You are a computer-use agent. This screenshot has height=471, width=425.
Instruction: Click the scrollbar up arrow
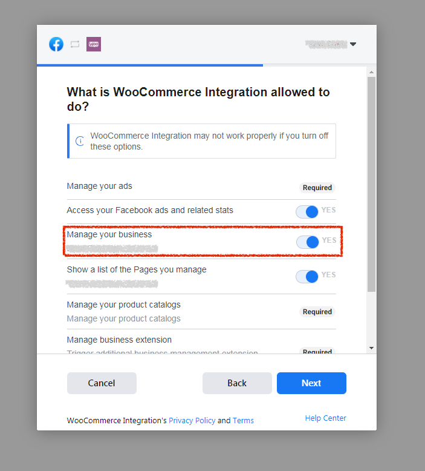(371, 72)
